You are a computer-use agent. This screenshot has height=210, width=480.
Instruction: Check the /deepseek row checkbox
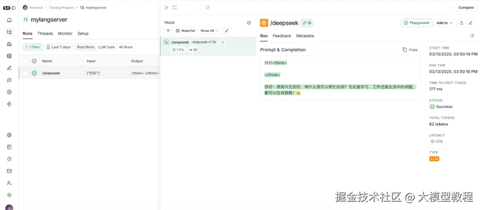25,73
